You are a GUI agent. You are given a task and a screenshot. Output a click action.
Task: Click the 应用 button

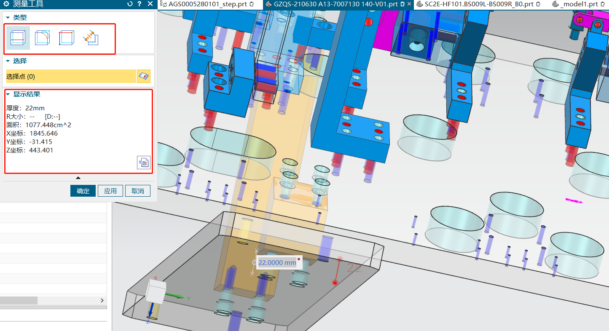pyautogui.click(x=110, y=191)
